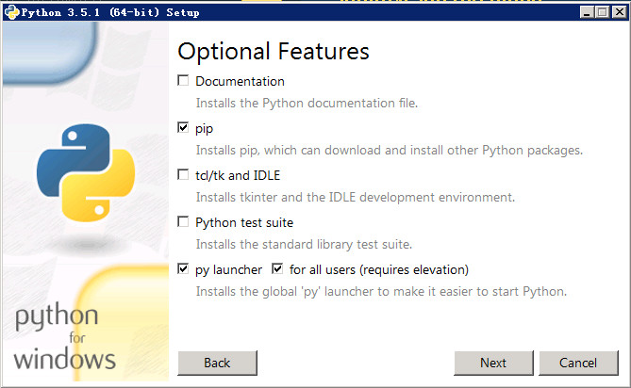Click the Python setup icon in title bar
Screen dimensions: 631x388
[11, 10]
